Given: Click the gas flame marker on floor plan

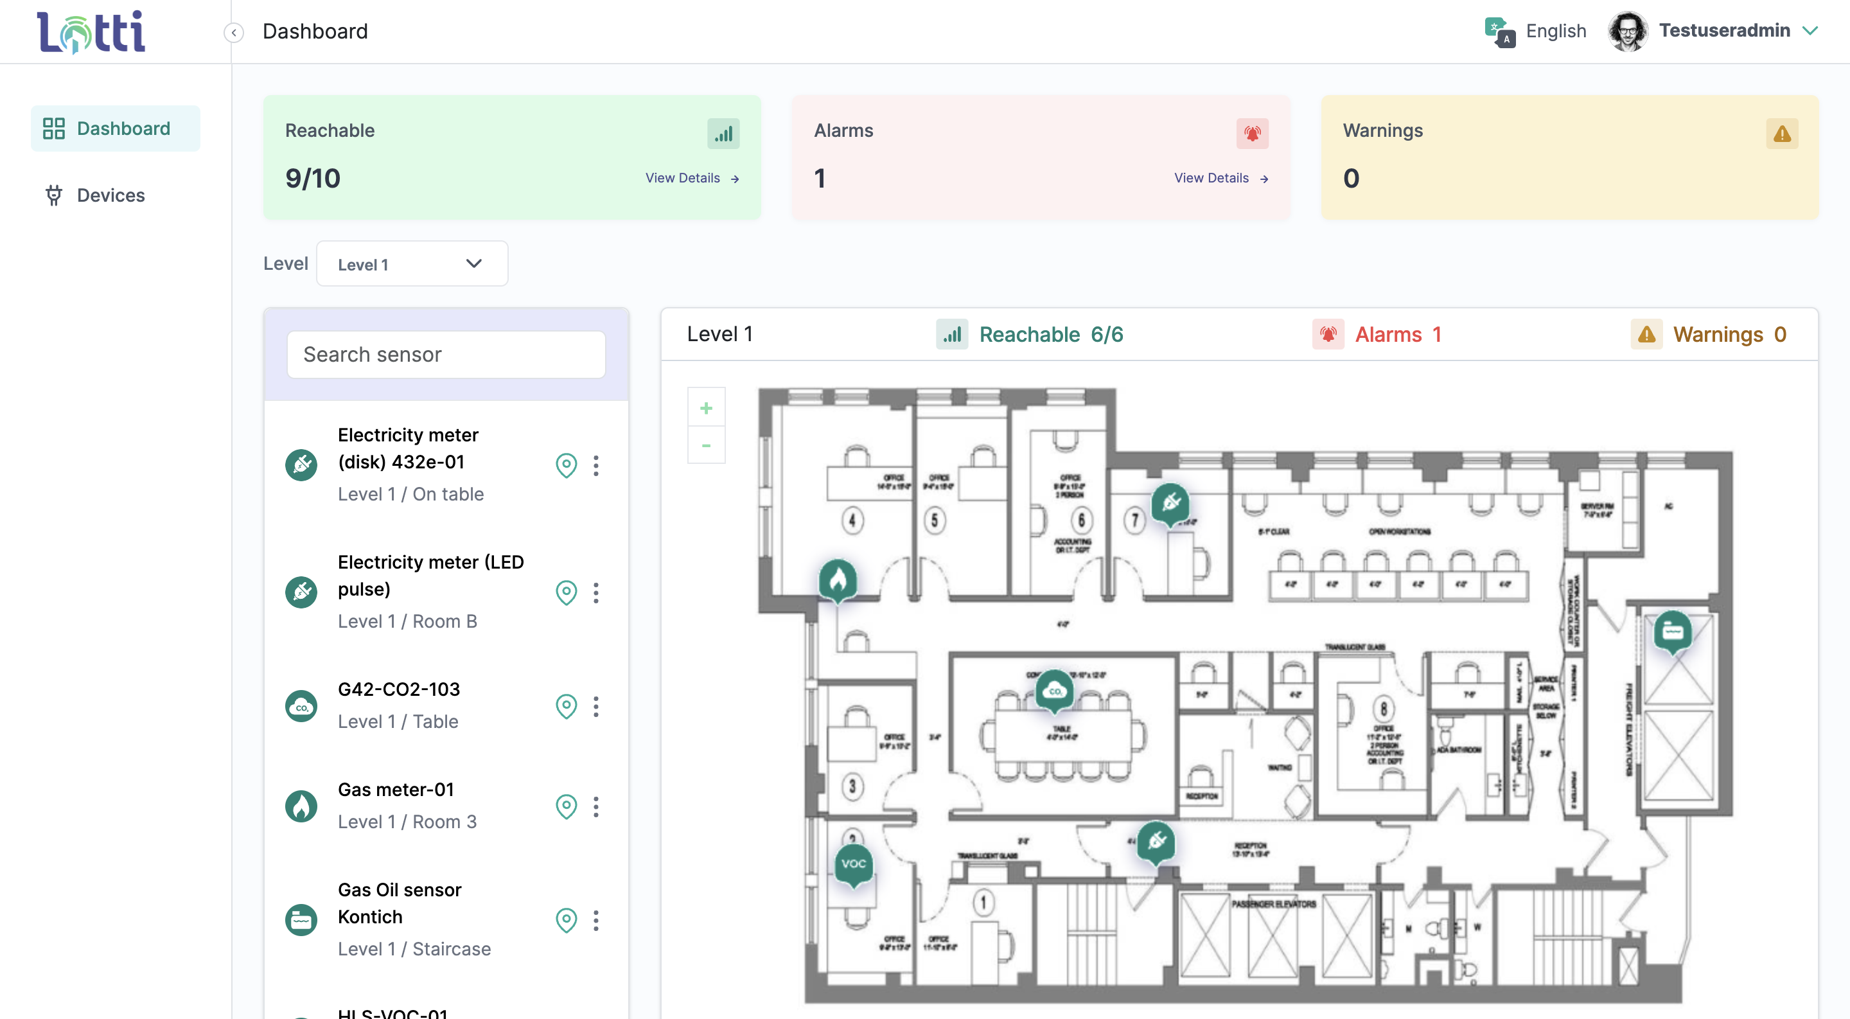Looking at the screenshot, I should [x=838, y=580].
